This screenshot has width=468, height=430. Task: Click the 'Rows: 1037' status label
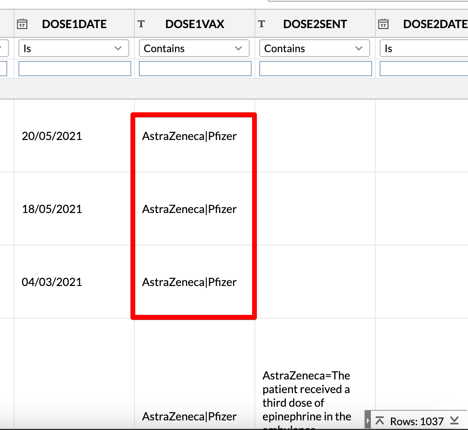(417, 421)
